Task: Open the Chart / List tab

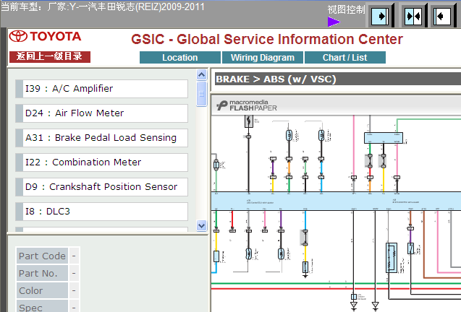Action: tap(345, 58)
